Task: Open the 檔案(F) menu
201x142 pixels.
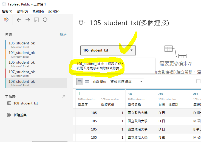Action: pos(7,12)
